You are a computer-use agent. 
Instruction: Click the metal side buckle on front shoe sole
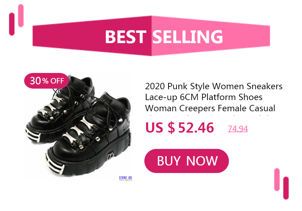tap(110, 156)
